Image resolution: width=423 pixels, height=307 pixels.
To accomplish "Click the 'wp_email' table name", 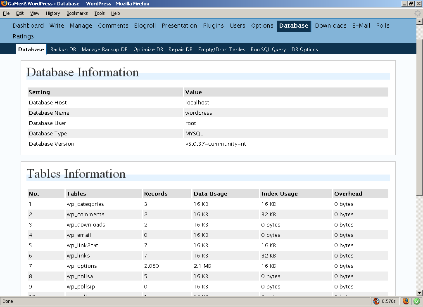I will [79, 235].
